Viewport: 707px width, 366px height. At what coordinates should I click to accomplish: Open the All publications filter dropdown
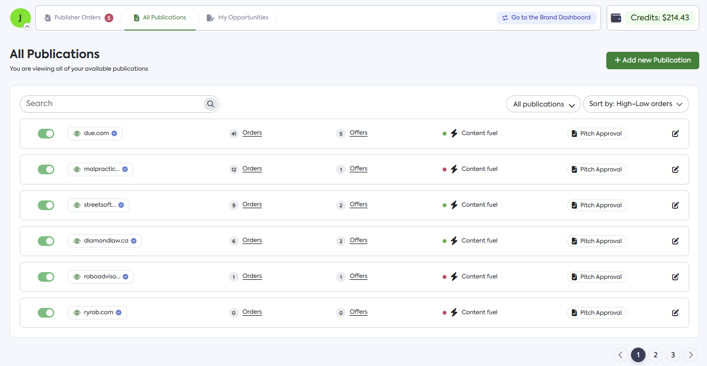[543, 104]
